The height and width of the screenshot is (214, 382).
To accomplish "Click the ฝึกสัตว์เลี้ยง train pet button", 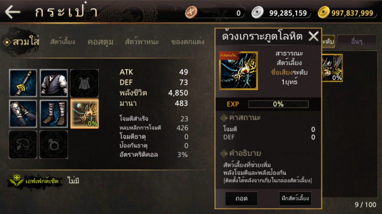I will click(295, 198).
